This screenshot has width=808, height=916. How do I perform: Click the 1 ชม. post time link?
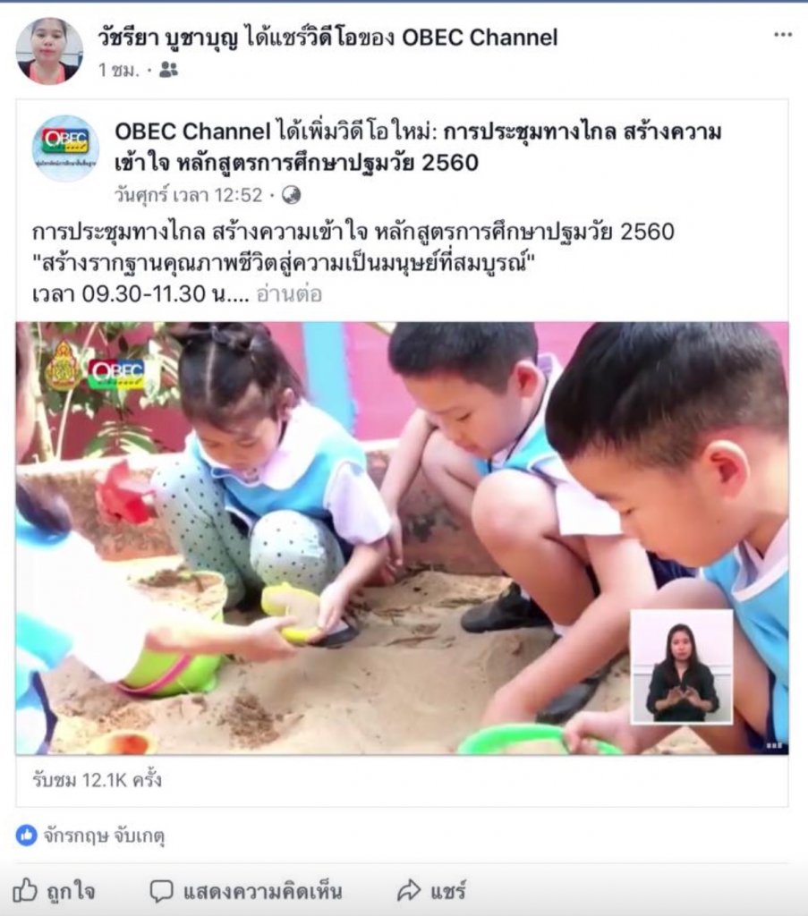119,71
